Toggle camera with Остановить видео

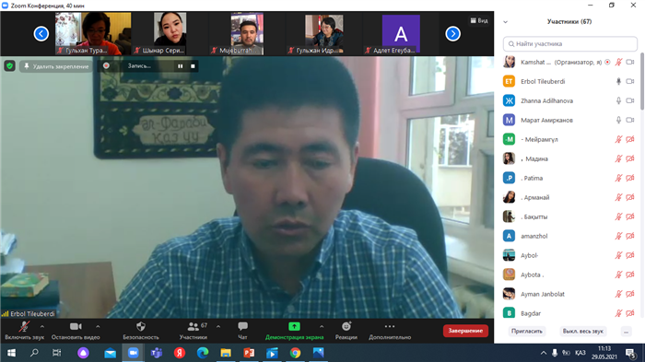click(x=76, y=331)
